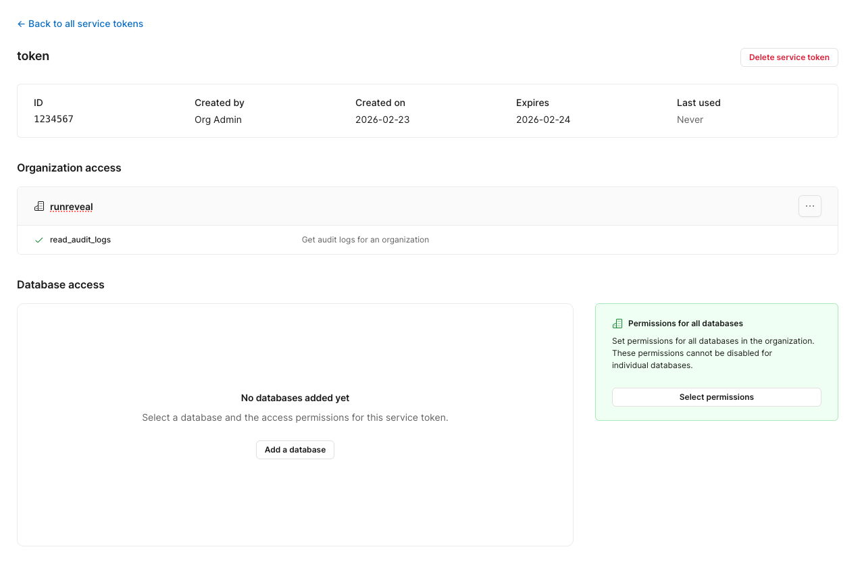Click the 'Get audit logs for an organization' description
This screenshot has height=566, width=862.
coord(365,240)
